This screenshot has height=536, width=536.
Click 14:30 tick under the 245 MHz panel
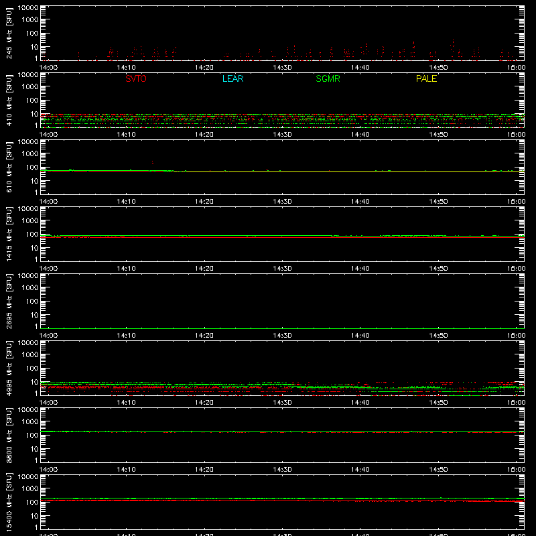click(282, 68)
